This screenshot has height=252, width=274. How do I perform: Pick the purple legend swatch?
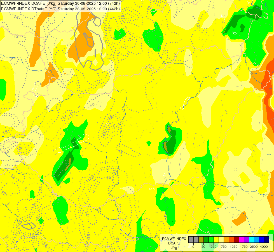tap(246, 240)
